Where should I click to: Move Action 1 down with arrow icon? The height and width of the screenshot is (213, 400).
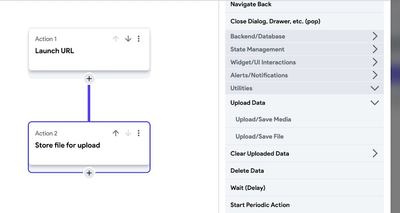coord(128,39)
